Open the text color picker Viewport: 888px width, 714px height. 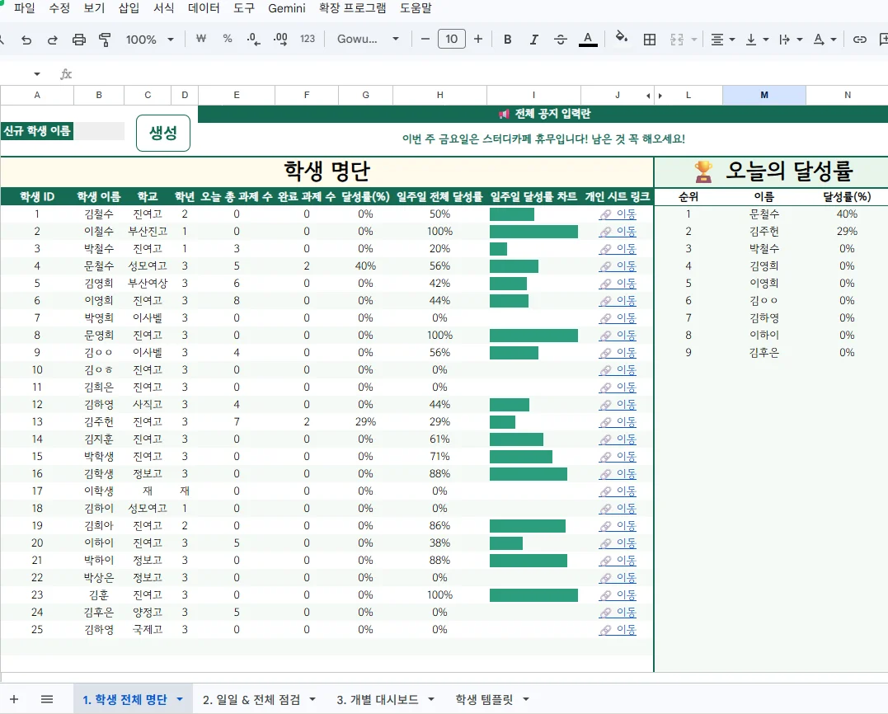pos(588,39)
